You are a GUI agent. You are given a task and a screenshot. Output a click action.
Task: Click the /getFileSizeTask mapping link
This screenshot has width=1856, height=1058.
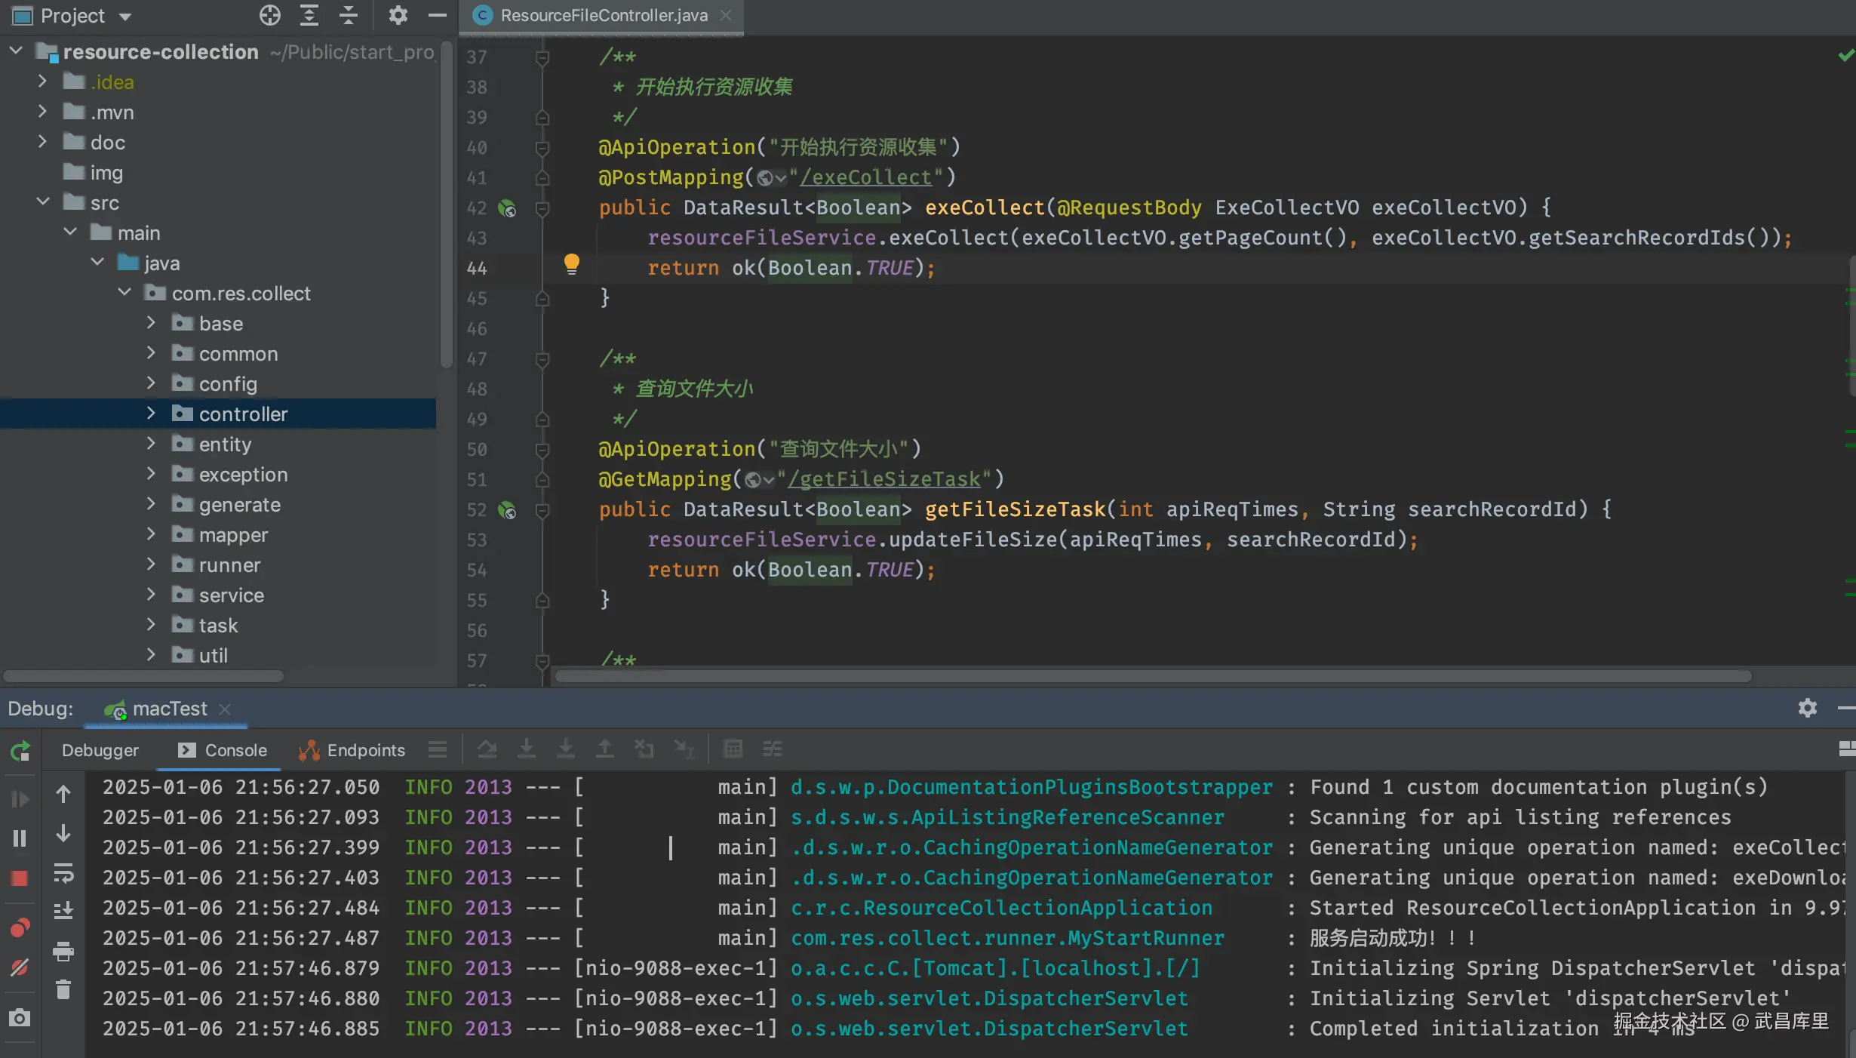[884, 479]
